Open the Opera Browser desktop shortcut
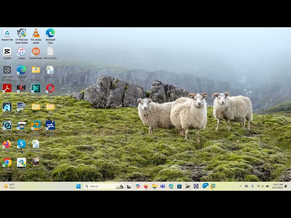 tap(50, 88)
